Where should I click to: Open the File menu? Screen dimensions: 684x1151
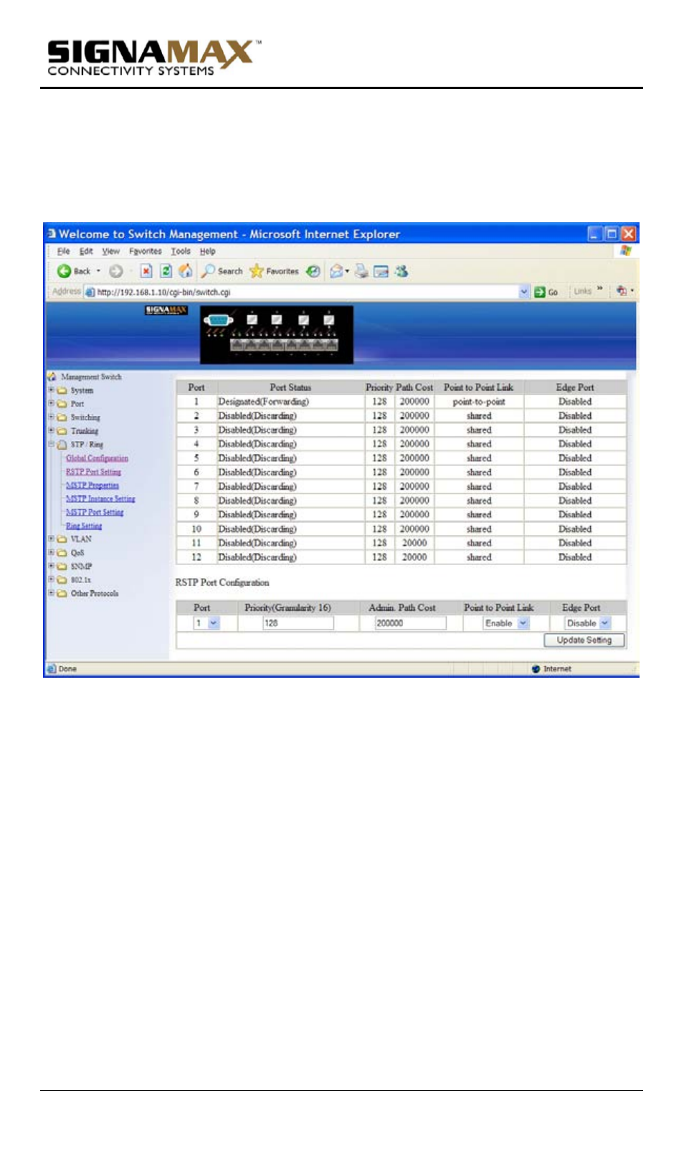point(63,251)
